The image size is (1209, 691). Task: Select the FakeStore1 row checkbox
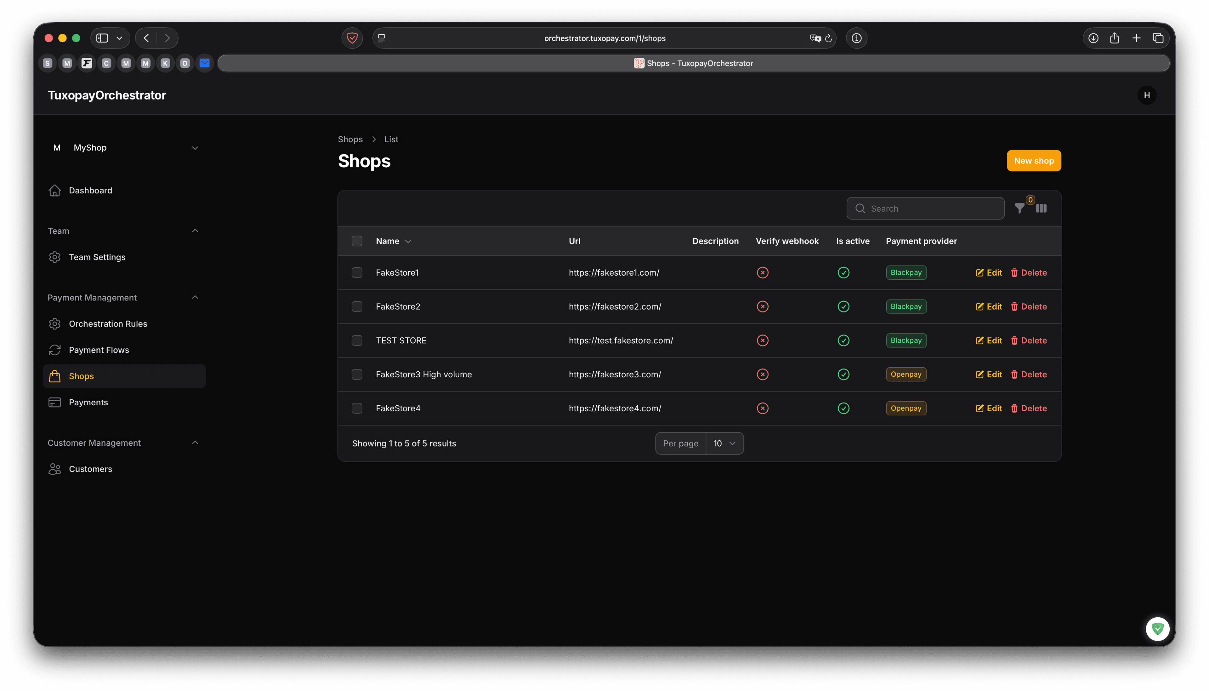(357, 272)
